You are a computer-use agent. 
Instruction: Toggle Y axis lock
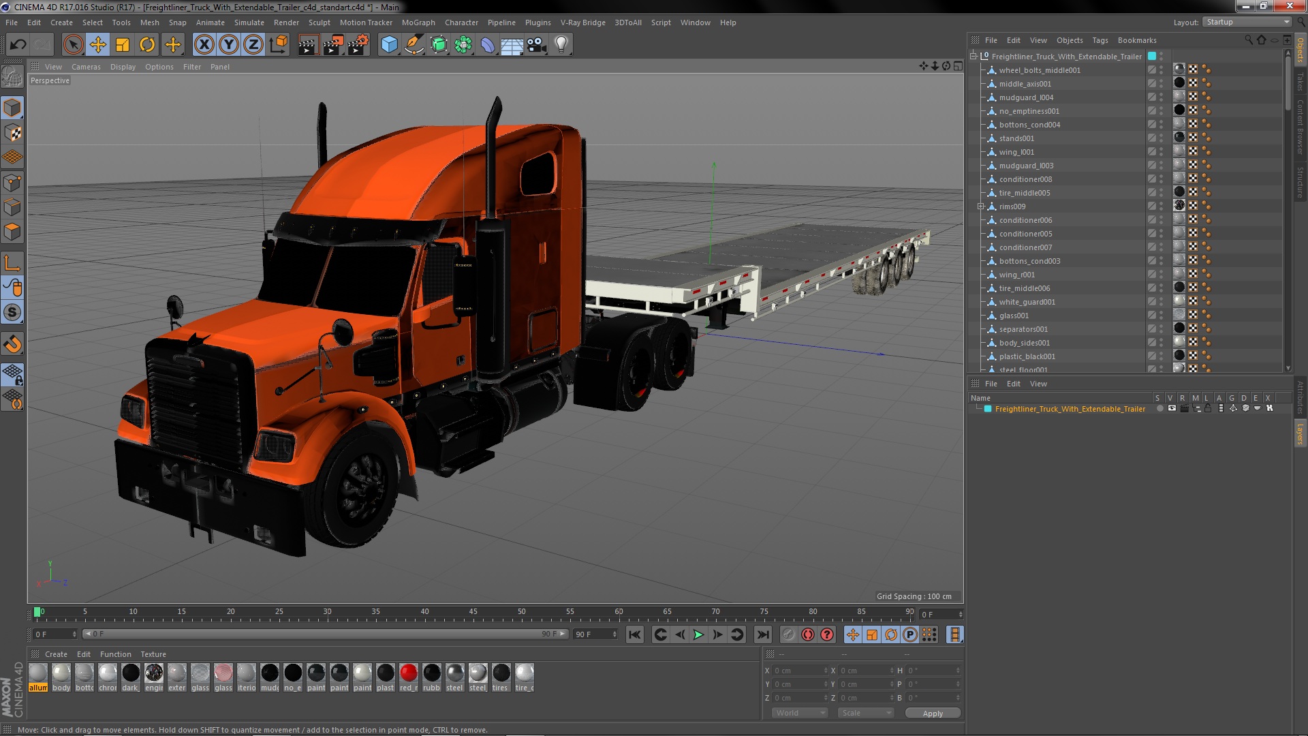tap(229, 45)
